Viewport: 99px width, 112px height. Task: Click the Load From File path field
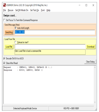pos(50,47)
